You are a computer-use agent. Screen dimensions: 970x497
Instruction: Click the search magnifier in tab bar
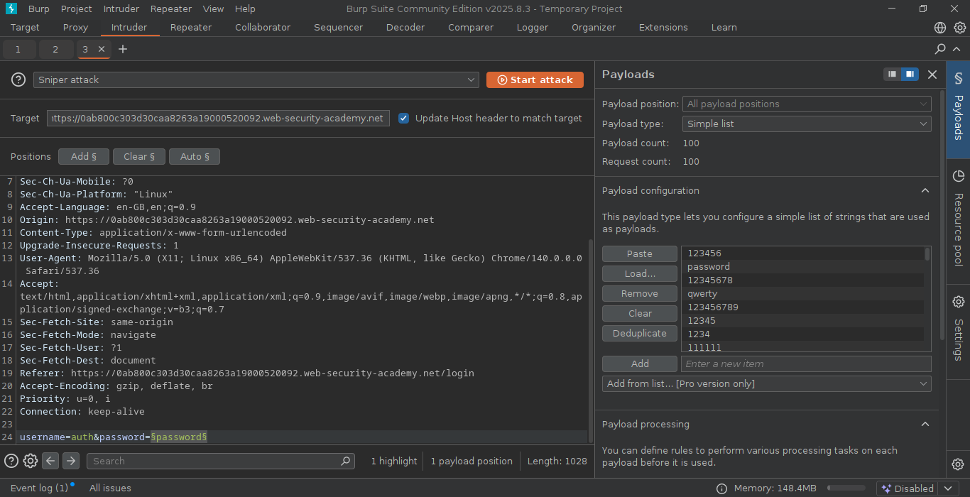point(940,49)
